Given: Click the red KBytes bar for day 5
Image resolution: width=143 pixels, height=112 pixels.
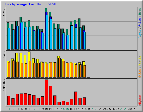Looking at the screenshot, I should tap(25, 99).
